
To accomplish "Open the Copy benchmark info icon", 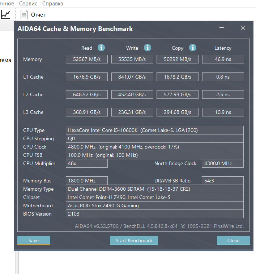I will [193, 48].
